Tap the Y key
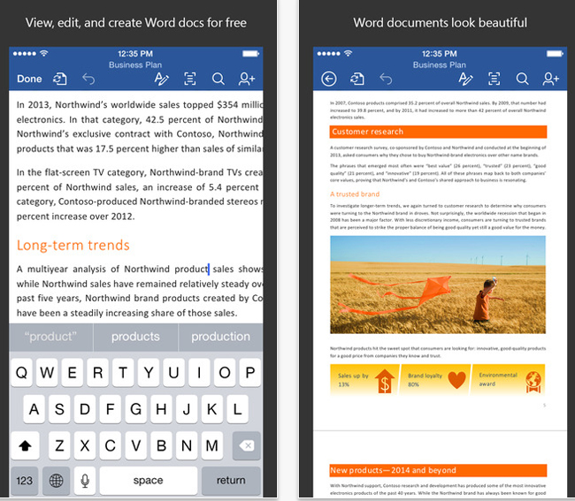The height and width of the screenshot is (501, 575). 149,373
